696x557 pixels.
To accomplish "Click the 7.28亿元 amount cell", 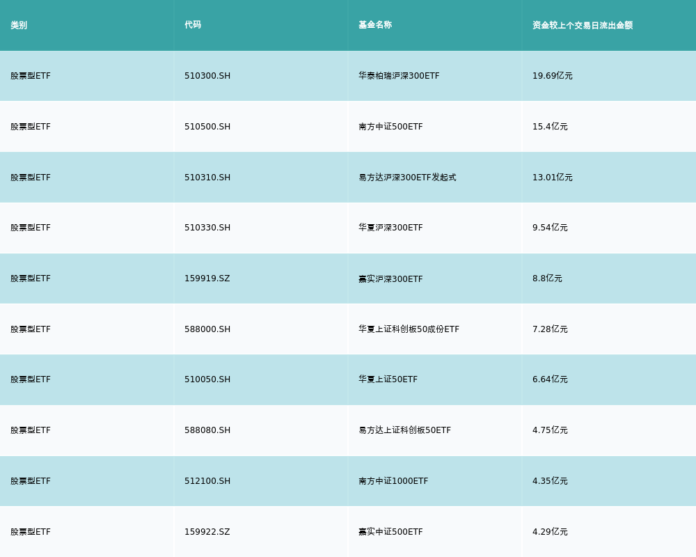I will click(x=550, y=329).
